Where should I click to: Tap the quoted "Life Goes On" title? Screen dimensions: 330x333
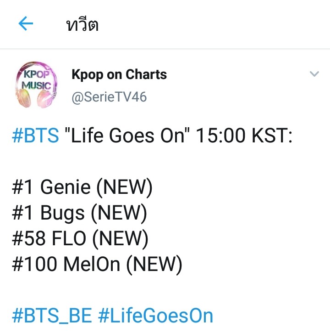[x=129, y=136]
